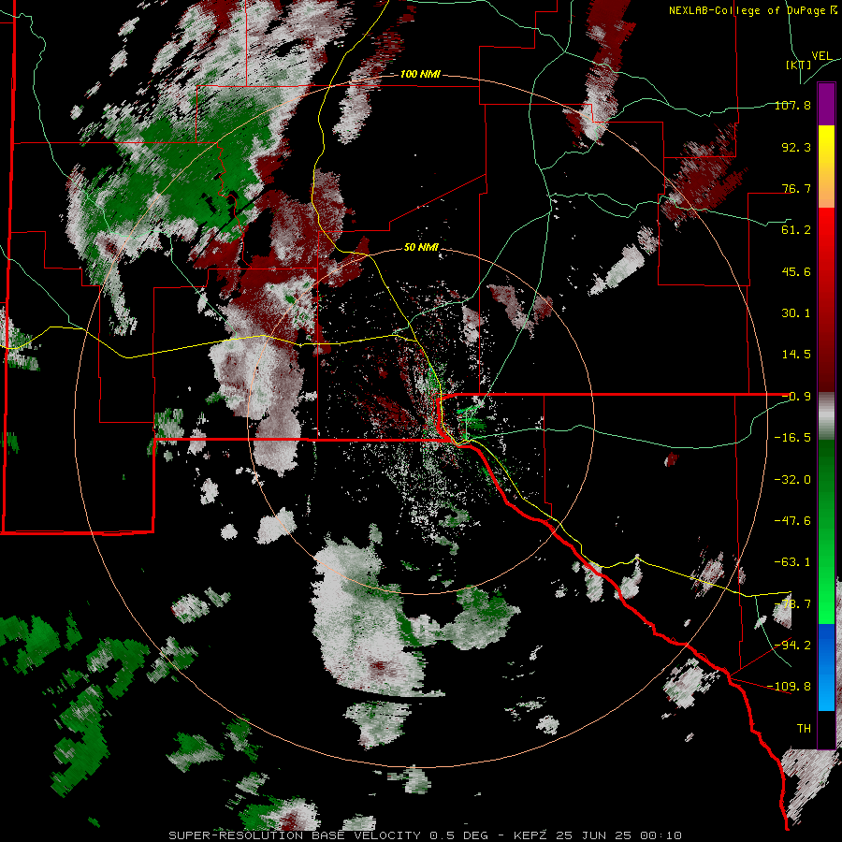
Task: Click the 30.1 scale value
Action: [x=796, y=313]
